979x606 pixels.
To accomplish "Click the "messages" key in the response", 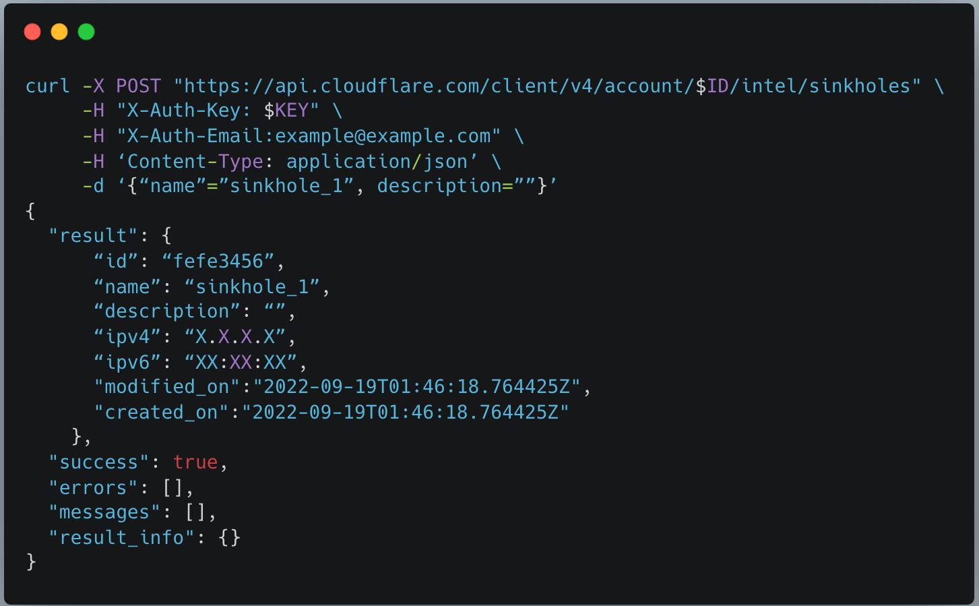I will point(104,512).
